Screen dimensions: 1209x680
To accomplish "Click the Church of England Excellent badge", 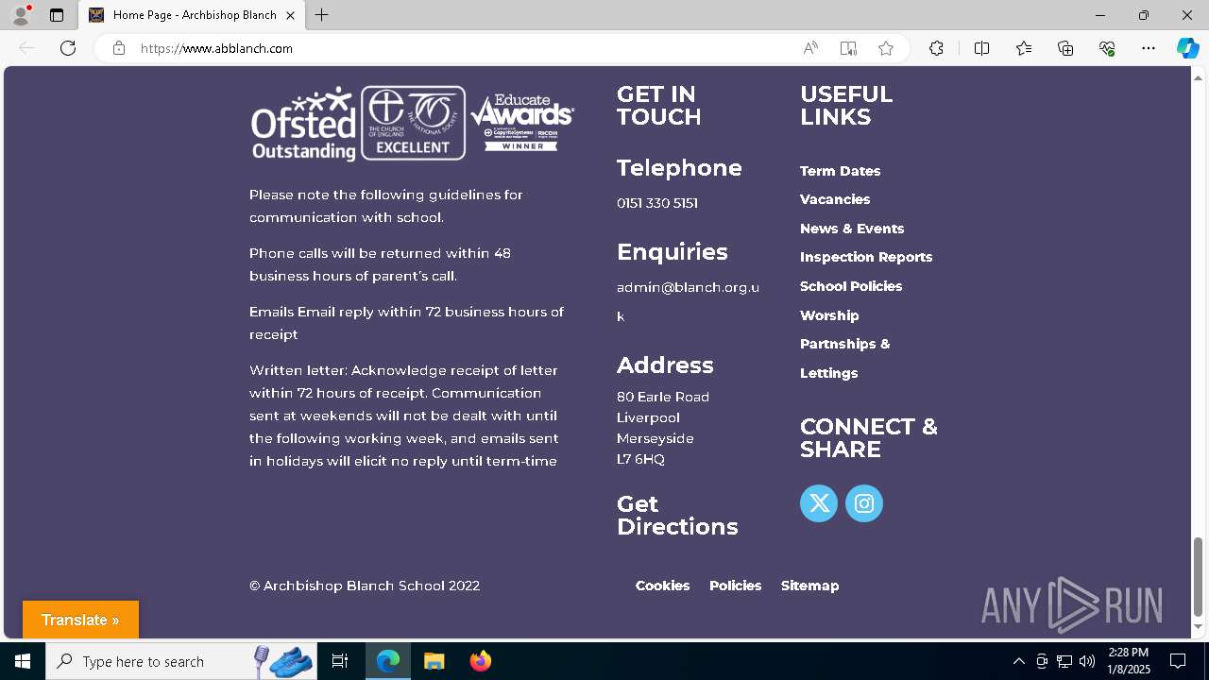I will [x=413, y=123].
